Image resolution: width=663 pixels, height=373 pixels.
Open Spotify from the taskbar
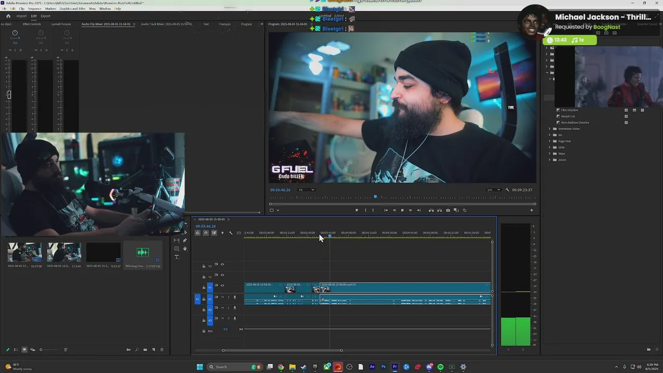pos(440,367)
